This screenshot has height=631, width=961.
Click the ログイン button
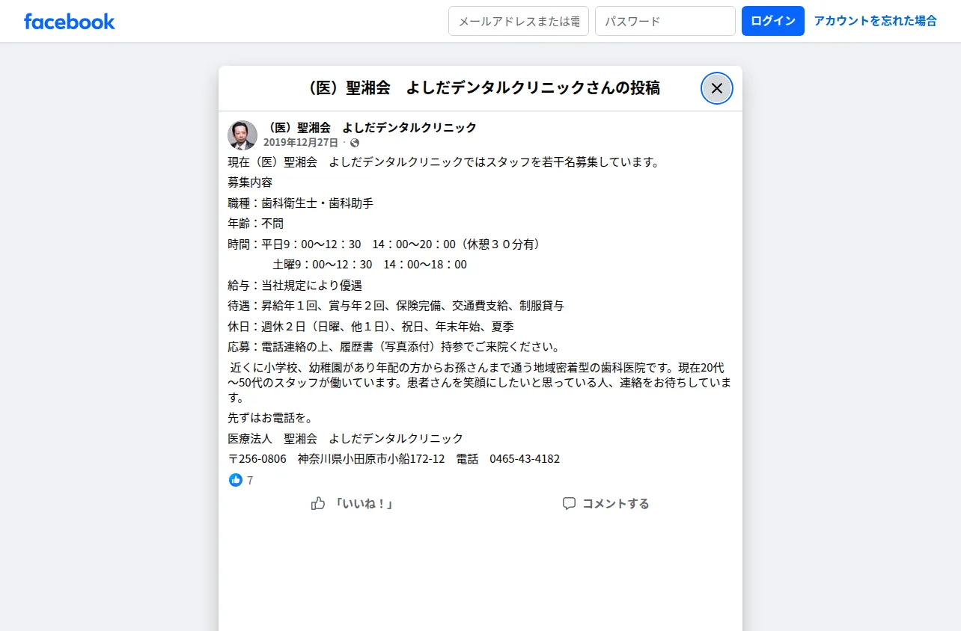point(773,21)
